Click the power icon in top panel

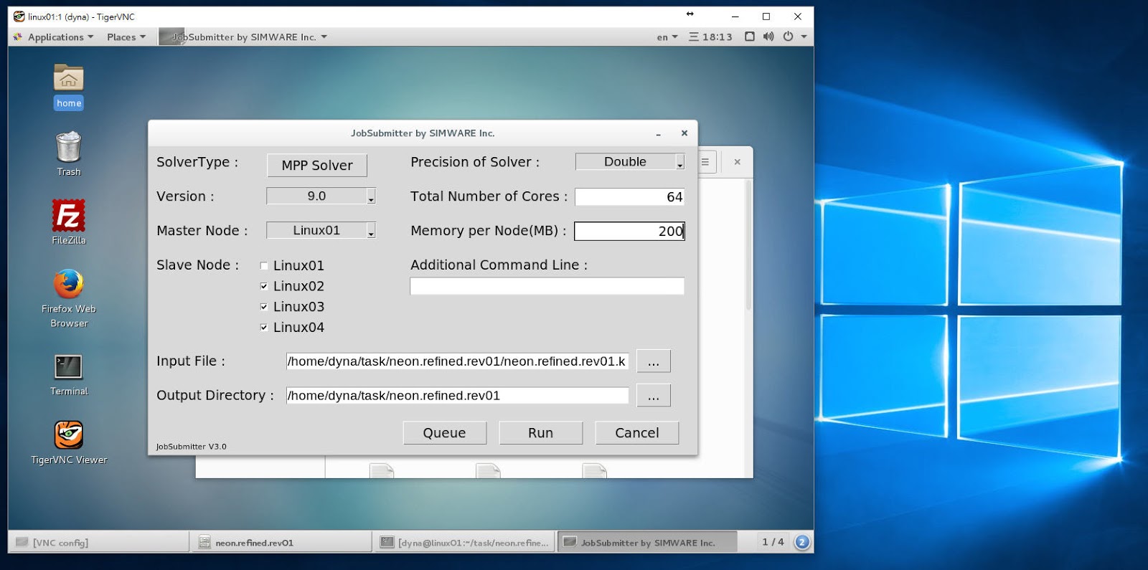[788, 37]
